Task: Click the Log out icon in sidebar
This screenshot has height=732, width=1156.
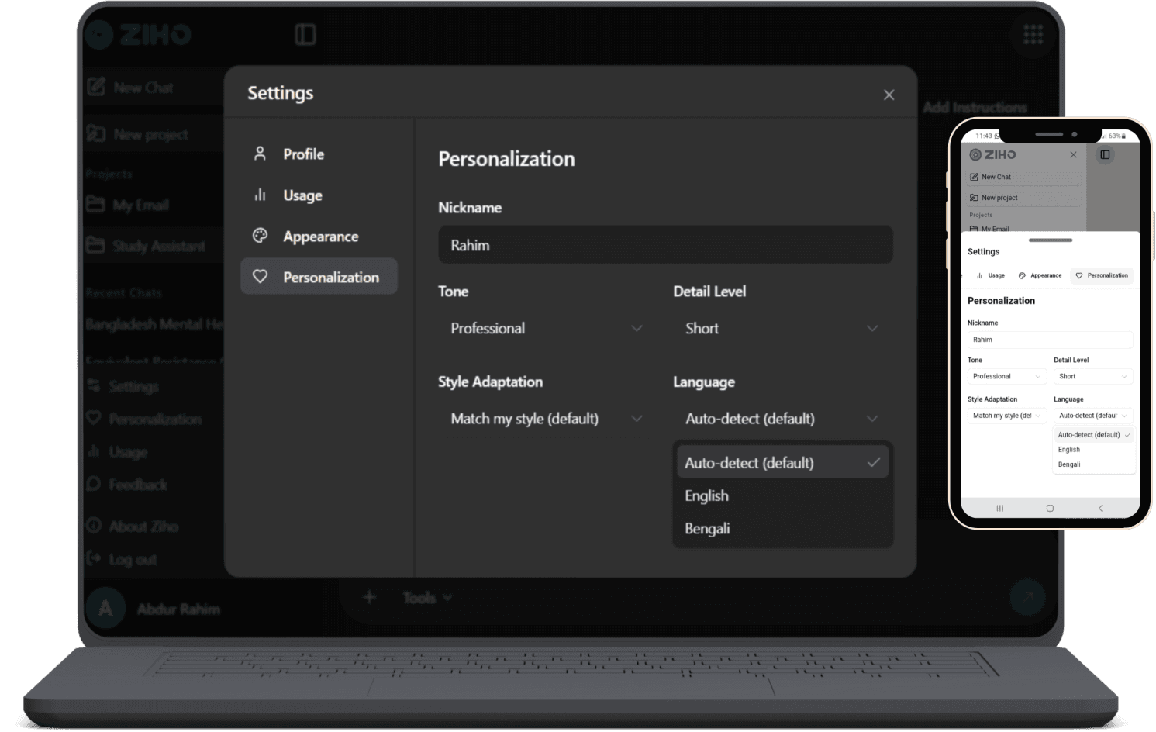Action: pos(95,558)
